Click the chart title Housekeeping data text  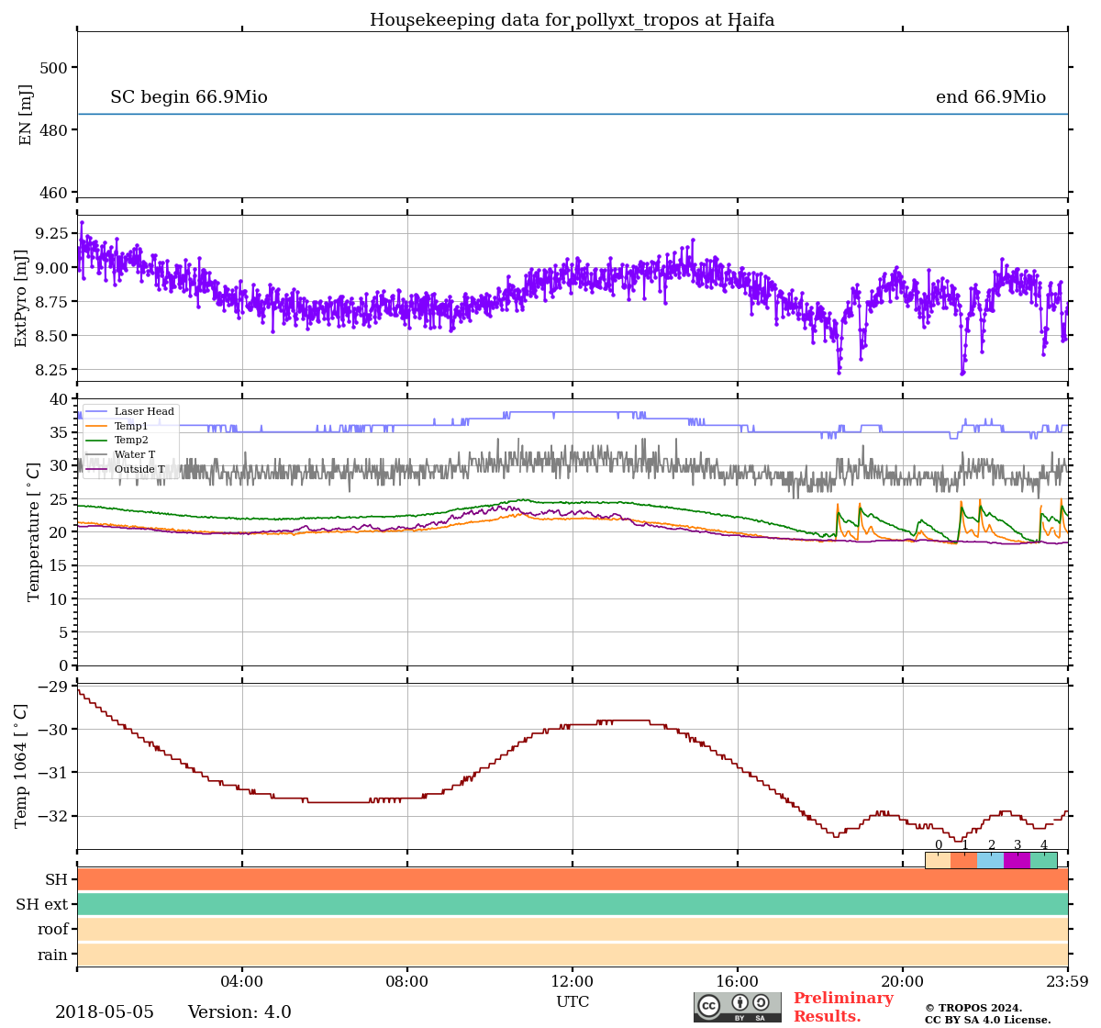pyautogui.click(x=572, y=20)
